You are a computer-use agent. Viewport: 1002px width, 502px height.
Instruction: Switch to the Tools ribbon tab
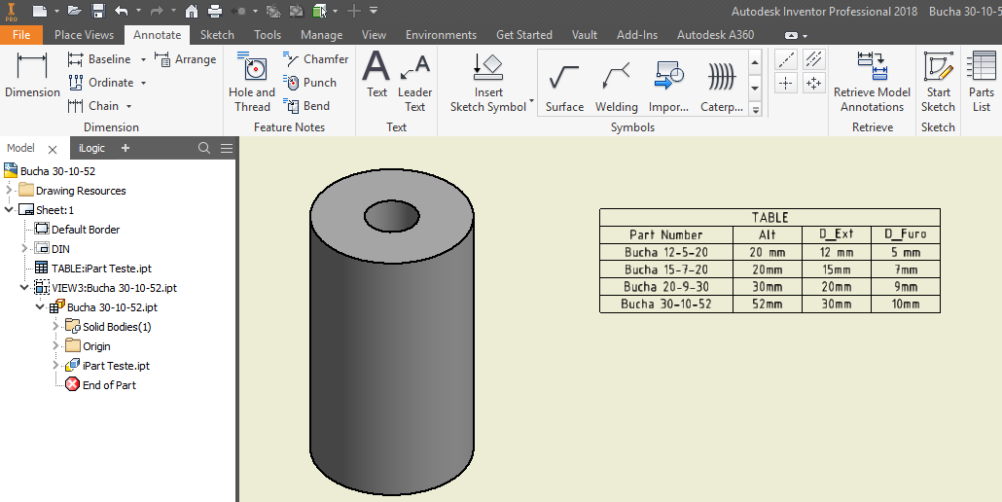[x=268, y=34]
